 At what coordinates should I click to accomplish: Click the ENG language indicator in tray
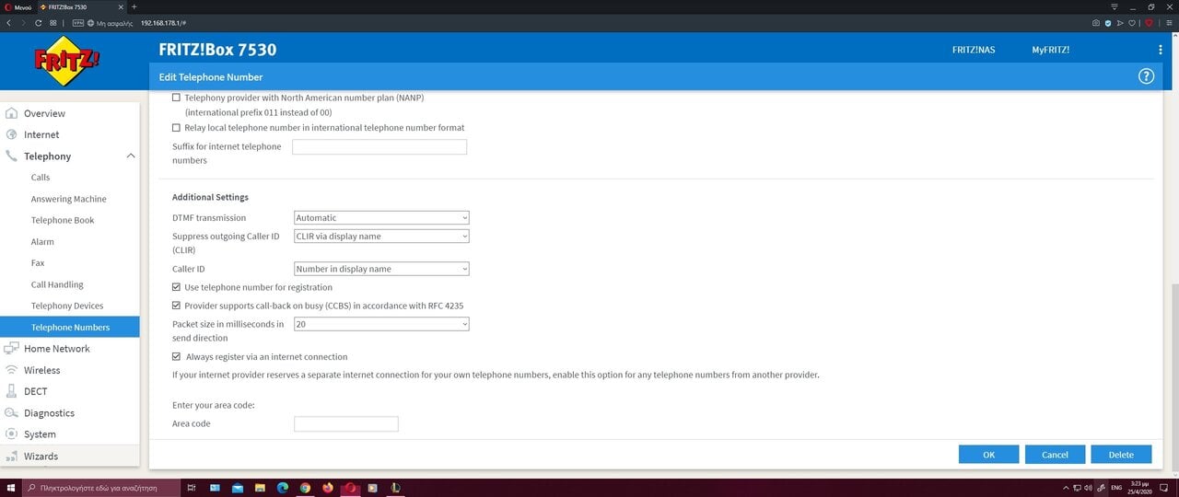click(1116, 488)
